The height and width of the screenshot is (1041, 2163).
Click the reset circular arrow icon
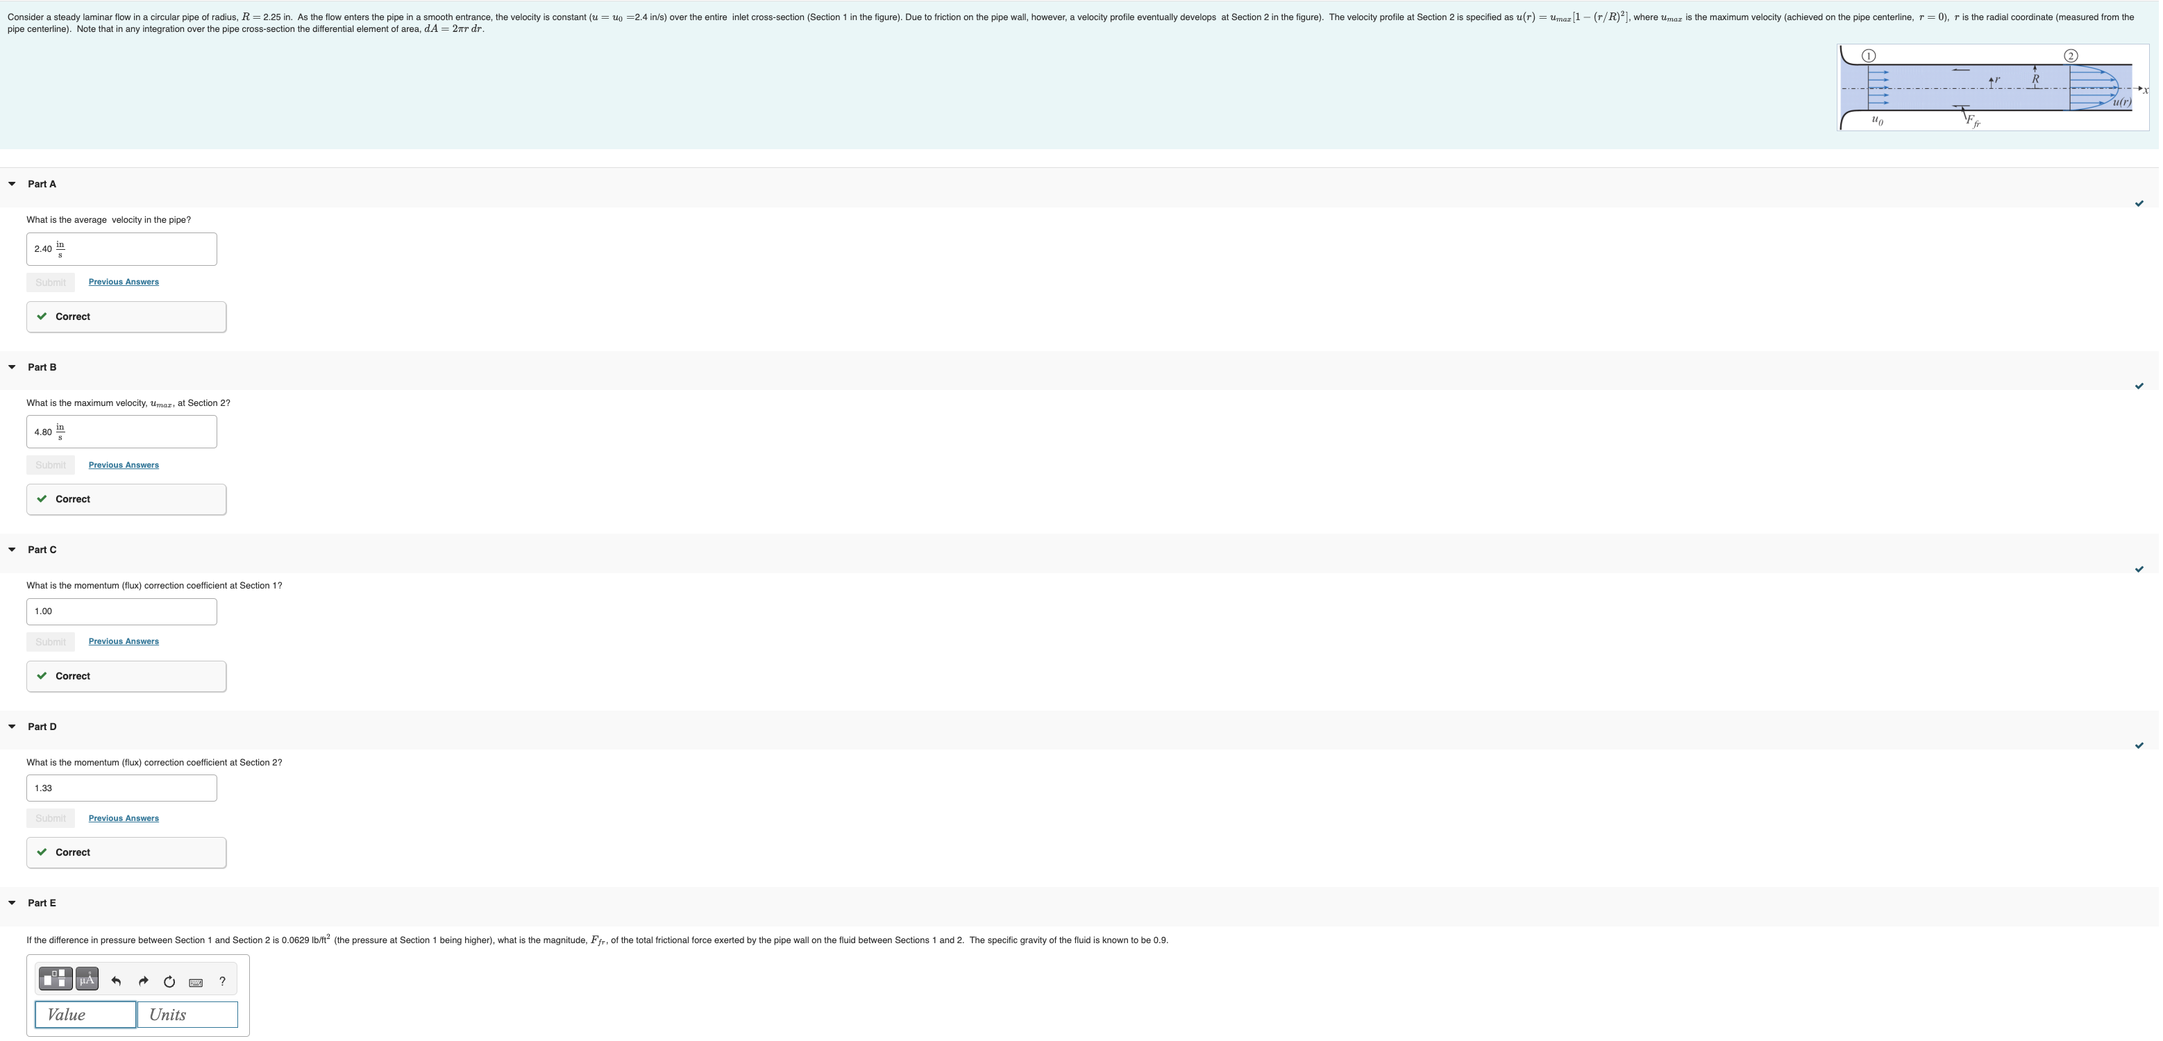click(x=169, y=981)
